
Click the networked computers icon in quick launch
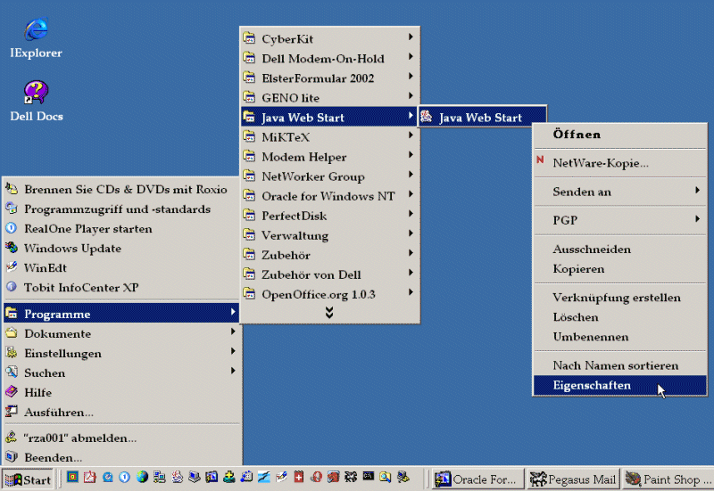[x=160, y=477]
